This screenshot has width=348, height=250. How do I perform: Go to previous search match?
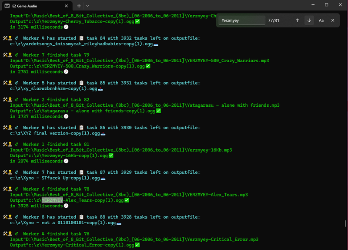(x=298, y=20)
